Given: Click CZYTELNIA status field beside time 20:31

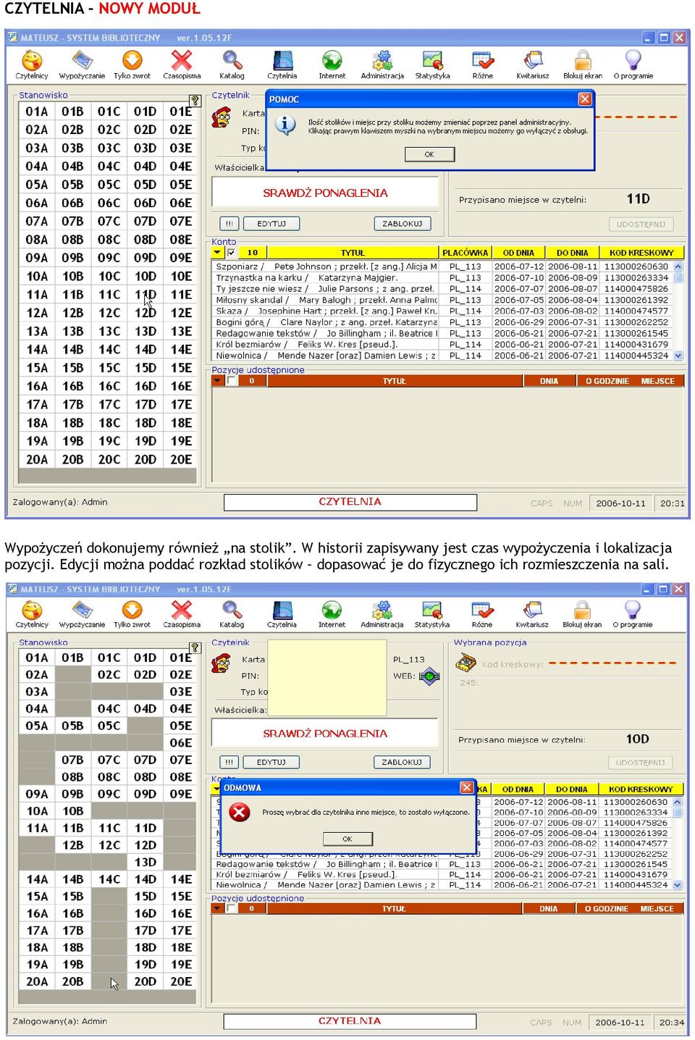Looking at the screenshot, I should (350, 502).
